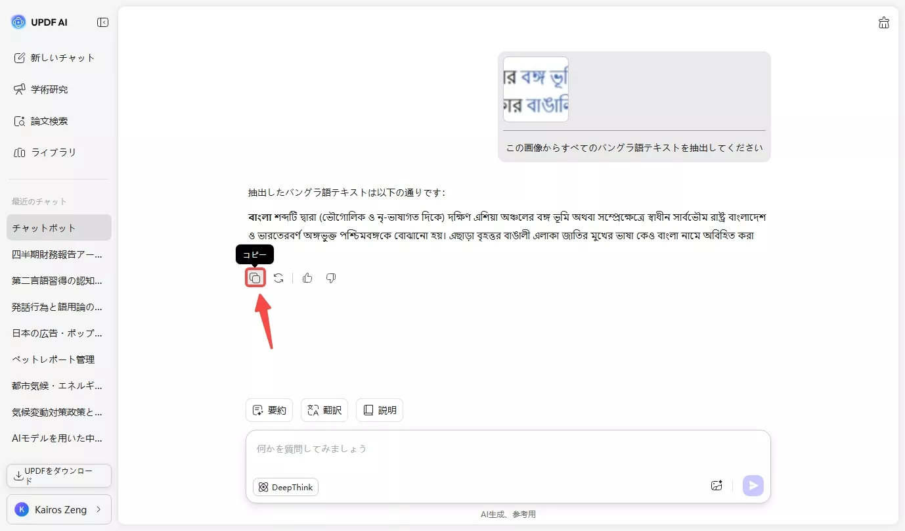Open the 日本の広告・ポップ chat

[59, 333]
